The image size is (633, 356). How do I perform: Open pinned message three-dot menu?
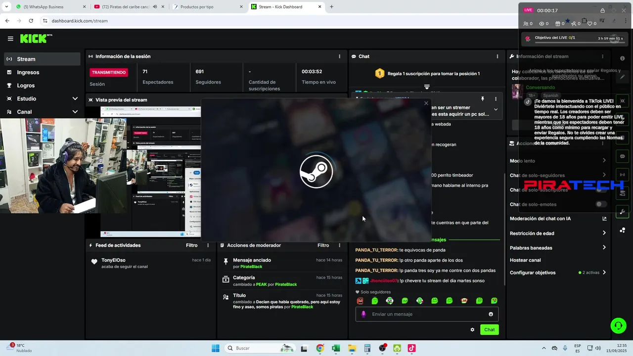click(496, 99)
